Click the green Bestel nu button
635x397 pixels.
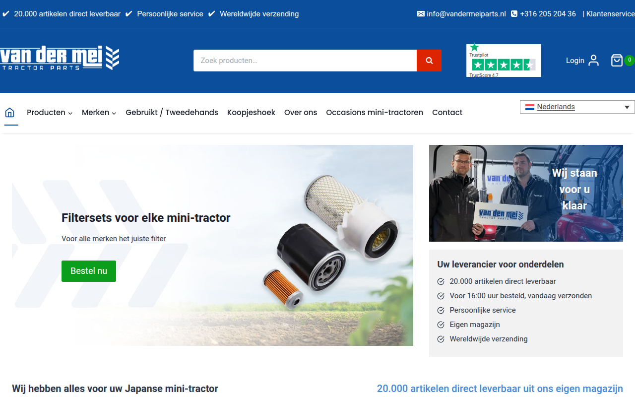click(89, 271)
